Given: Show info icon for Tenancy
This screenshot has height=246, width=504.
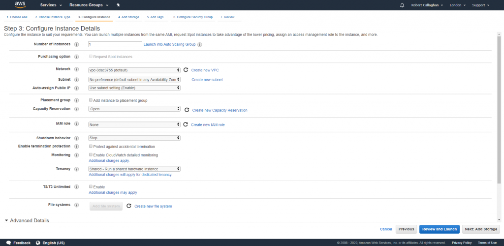Looking at the screenshot, I should (x=76, y=169).
